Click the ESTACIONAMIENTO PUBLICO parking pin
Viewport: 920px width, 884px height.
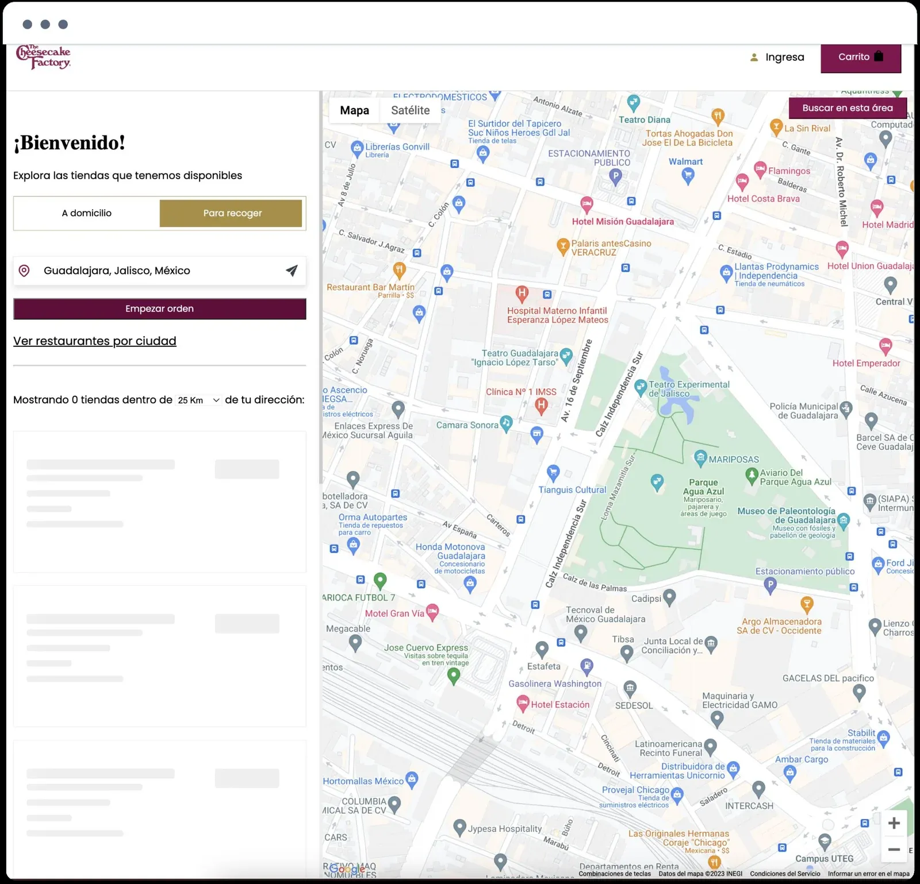coord(615,177)
